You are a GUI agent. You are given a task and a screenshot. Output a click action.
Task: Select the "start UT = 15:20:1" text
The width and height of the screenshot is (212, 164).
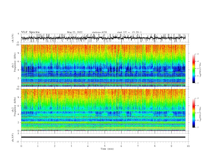pos(129,32)
